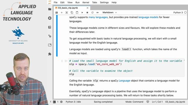
Task: Click the trusted notebook shield icon
Action: pos(148,102)
